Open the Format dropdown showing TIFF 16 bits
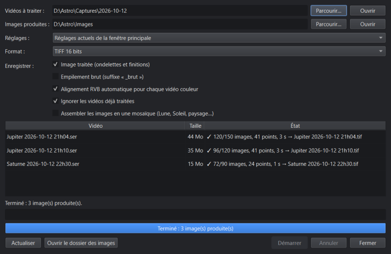 (219, 51)
